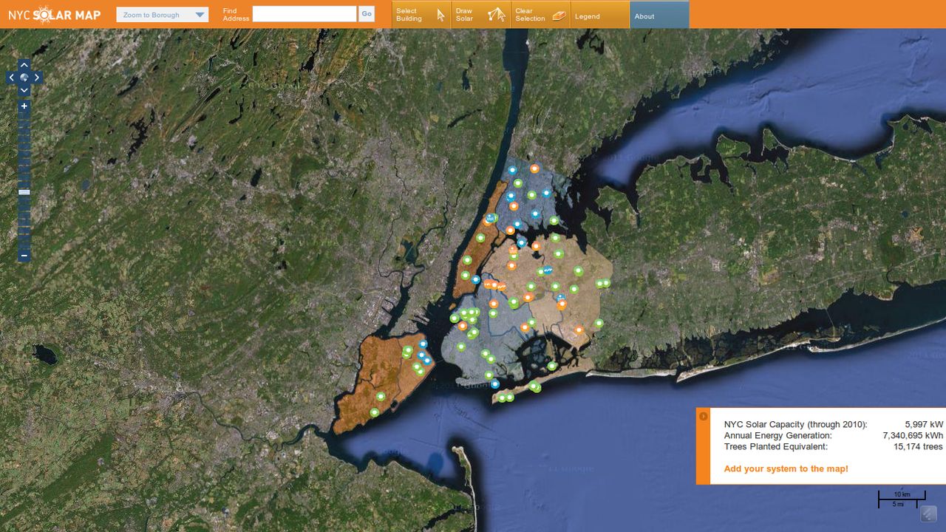Toggle the overview map corner icon
Screen dimensions: 946x532
[929, 514]
